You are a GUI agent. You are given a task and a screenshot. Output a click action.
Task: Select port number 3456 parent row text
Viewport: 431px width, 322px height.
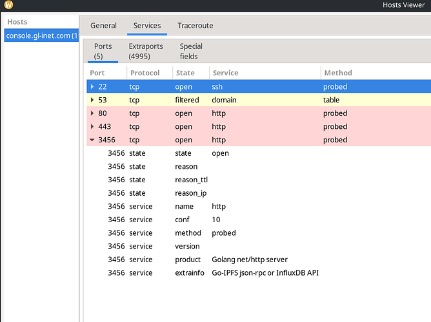click(106, 140)
